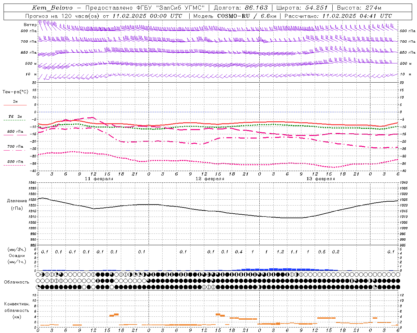Select the (мм/3ч.) unit label
This screenshot has height=333, width=417.
[17, 249]
